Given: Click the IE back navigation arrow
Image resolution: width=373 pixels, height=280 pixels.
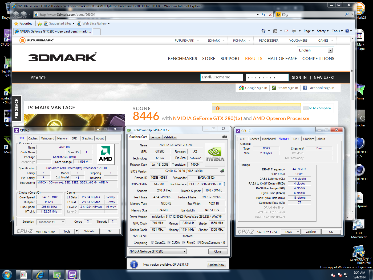Looking at the screenshot, I should point(16,15).
